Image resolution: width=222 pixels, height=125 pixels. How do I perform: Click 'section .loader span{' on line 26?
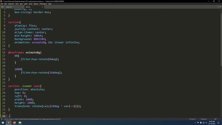tap(25, 86)
